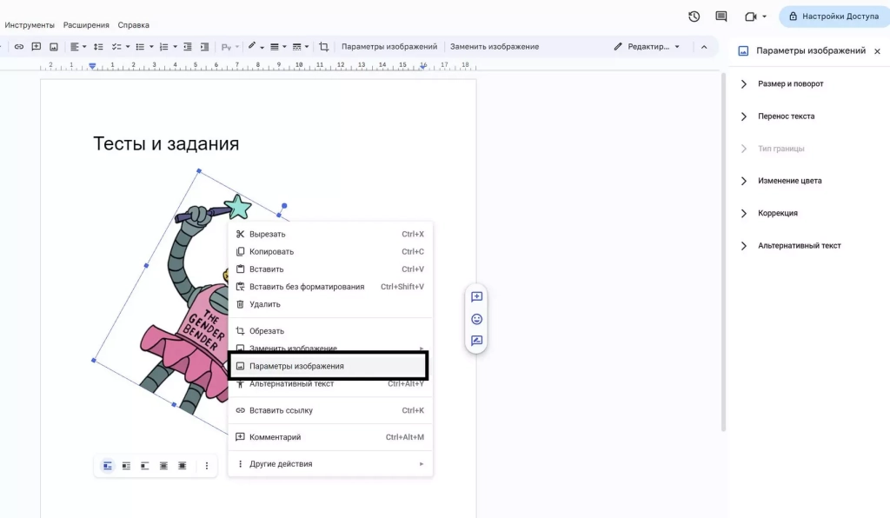Click add comment icon beside the page
The height and width of the screenshot is (518, 890).
tap(476, 296)
